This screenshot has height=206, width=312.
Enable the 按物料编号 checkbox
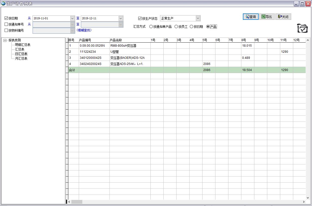(x=6, y=30)
